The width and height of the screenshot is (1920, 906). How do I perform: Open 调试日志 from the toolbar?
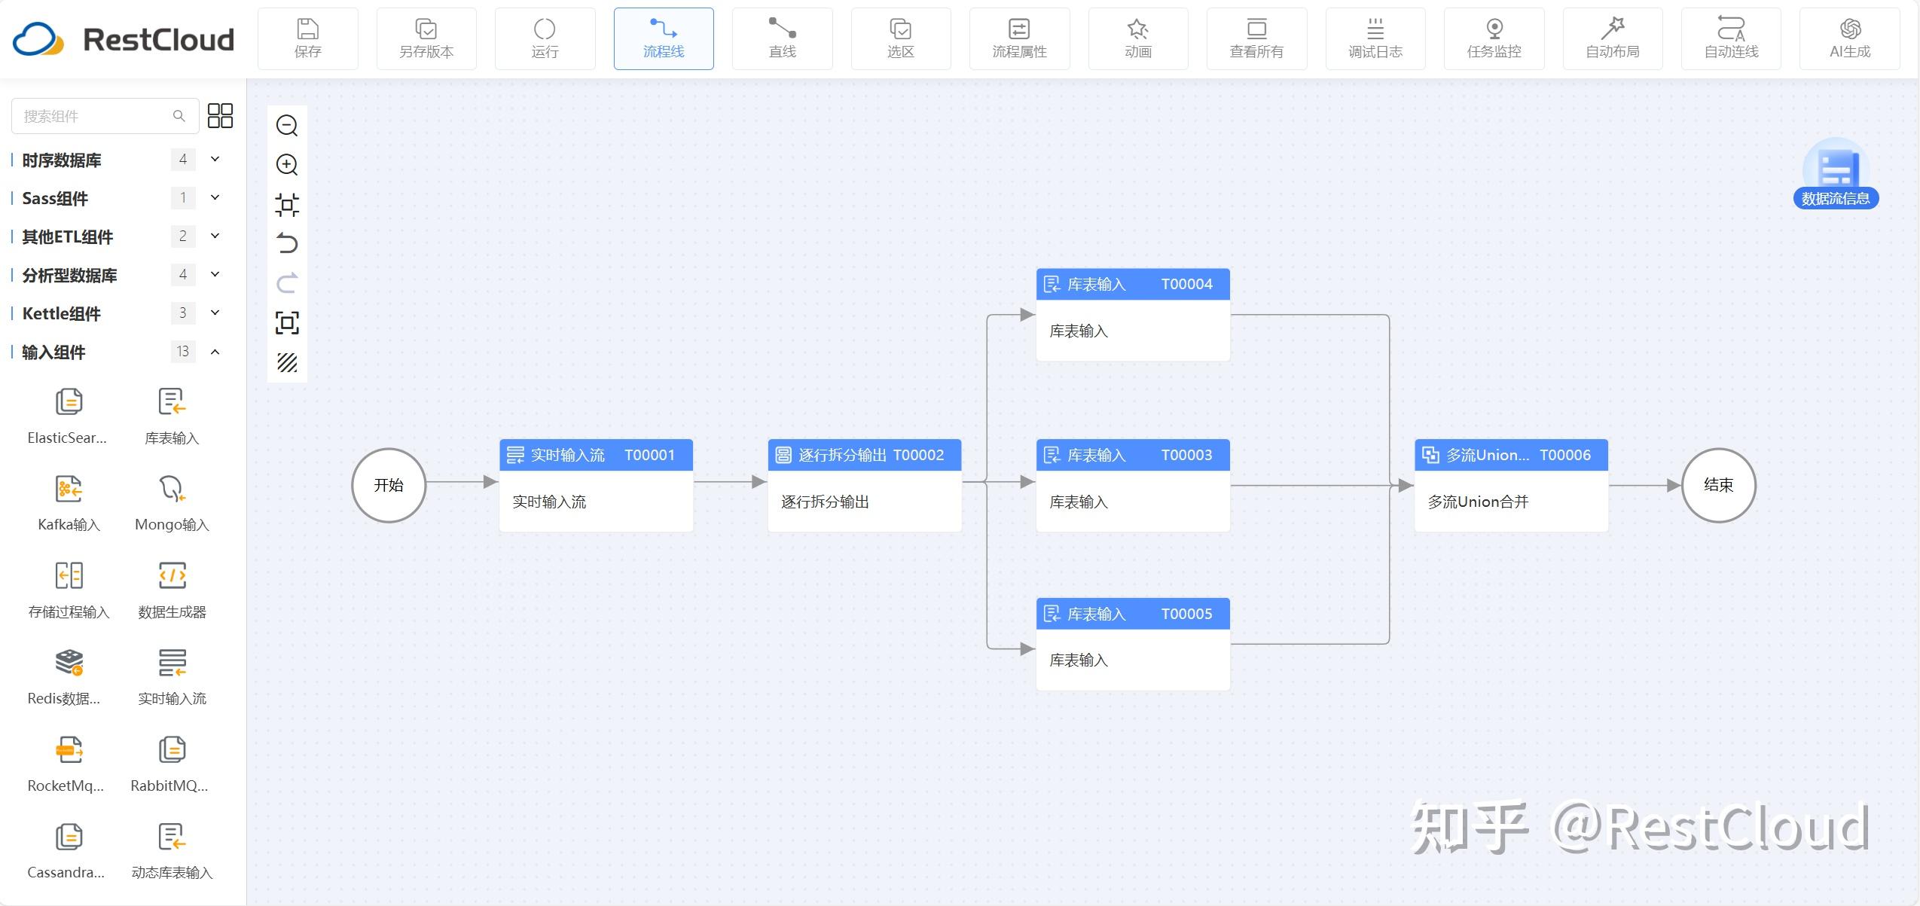[1375, 39]
